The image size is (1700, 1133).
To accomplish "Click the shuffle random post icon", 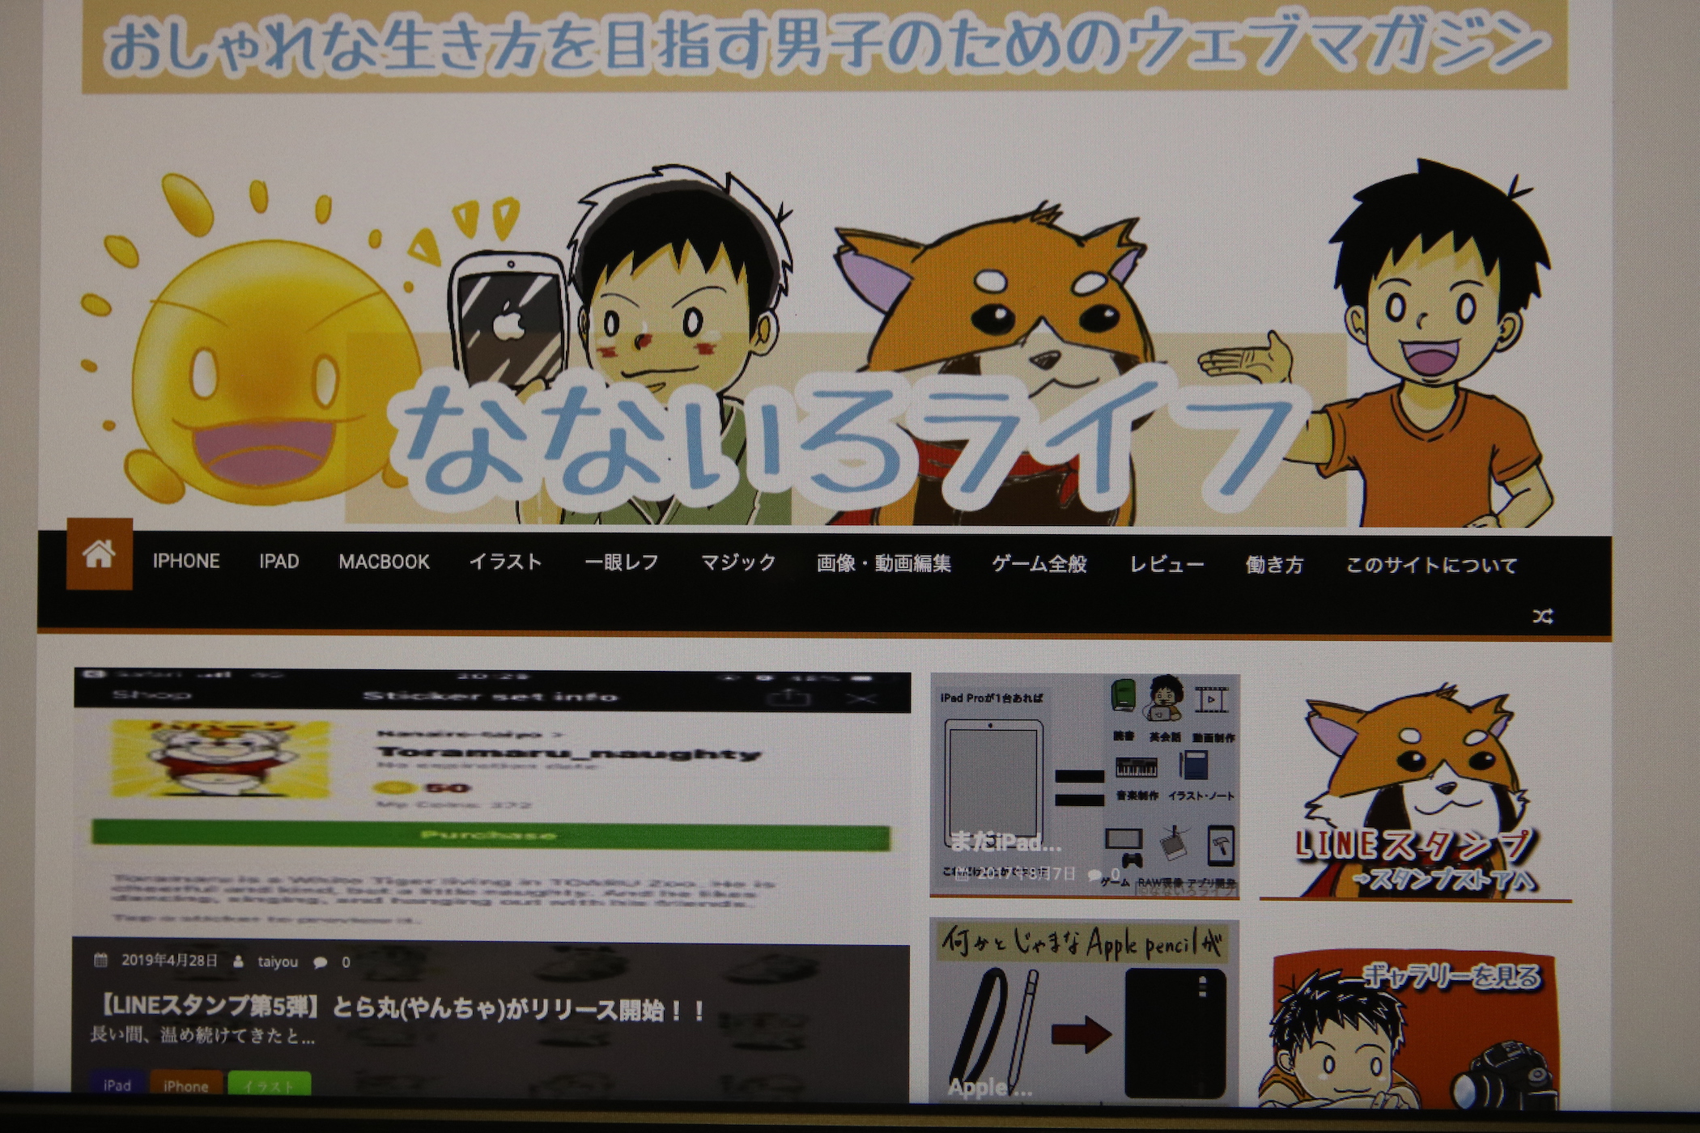I will (x=1542, y=617).
